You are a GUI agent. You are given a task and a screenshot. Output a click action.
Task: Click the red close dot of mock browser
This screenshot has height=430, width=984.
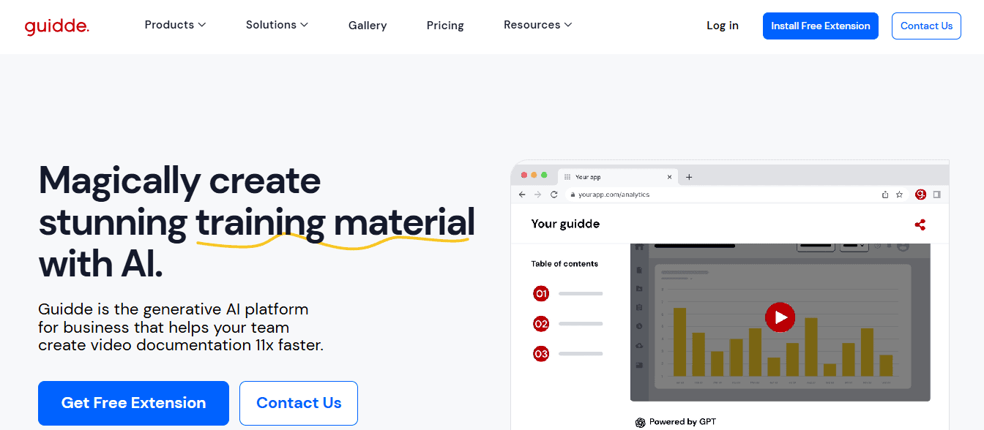(523, 176)
